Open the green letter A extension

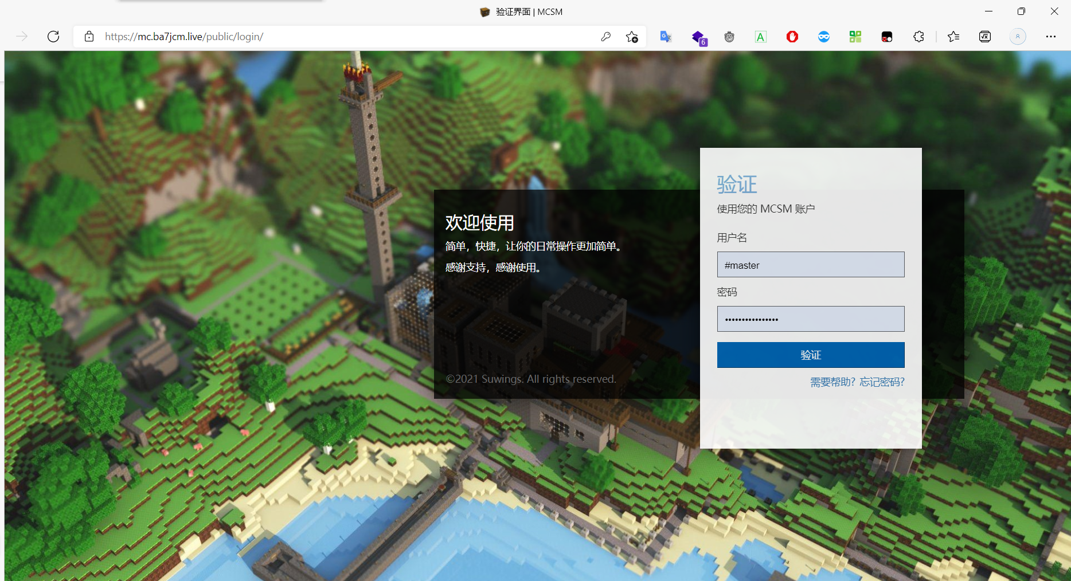[761, 37]
